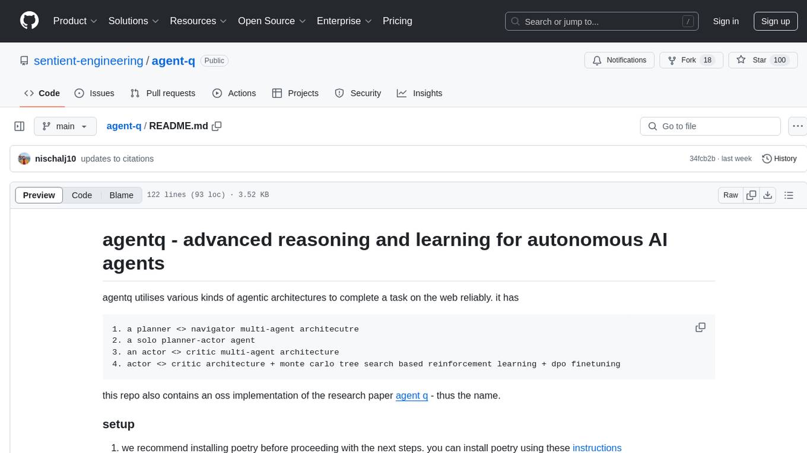The height and width of the screenshot is (453, 807).
Task: Click the star count 100
Action: [780, 60]
